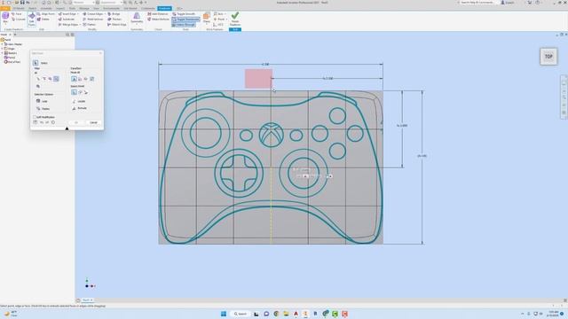The image size is (568, 319).
Task: Click Cancel in Edit Form dialog
Action: (93, 122)
